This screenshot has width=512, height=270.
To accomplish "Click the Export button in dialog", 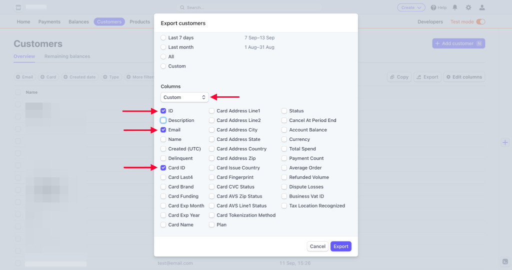I will tap(340, 247).
